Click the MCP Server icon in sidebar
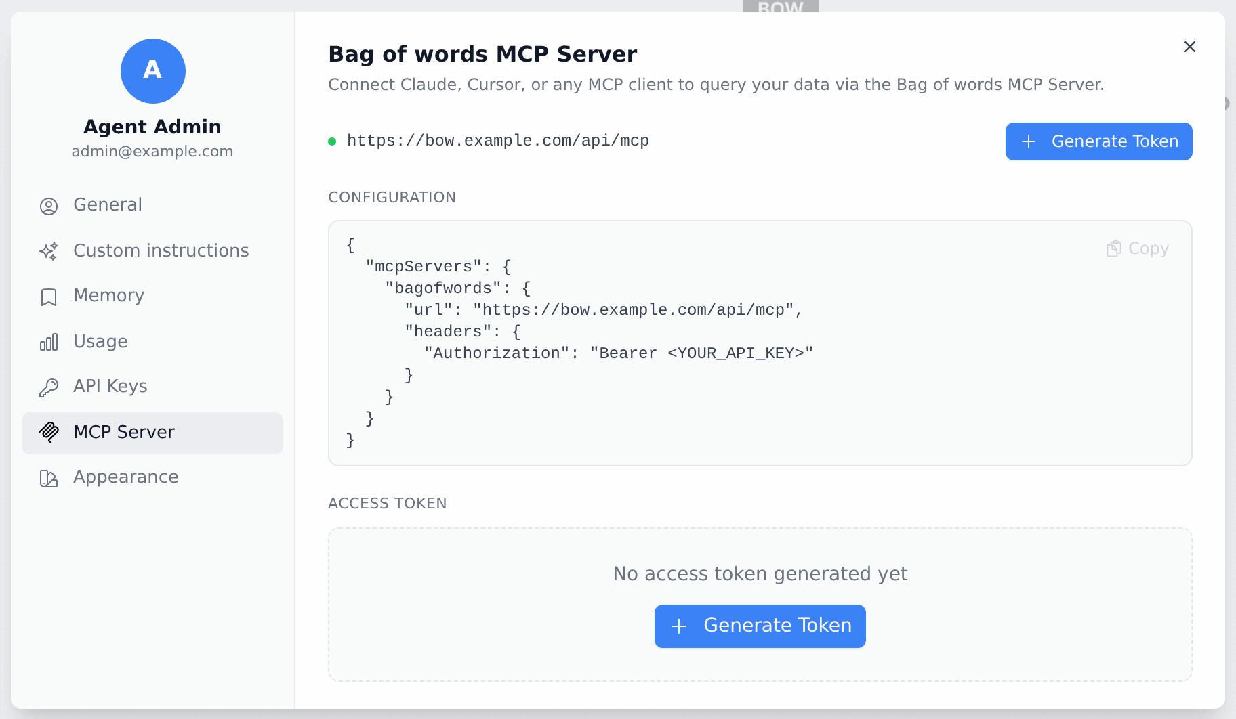 tap(49, 433)
